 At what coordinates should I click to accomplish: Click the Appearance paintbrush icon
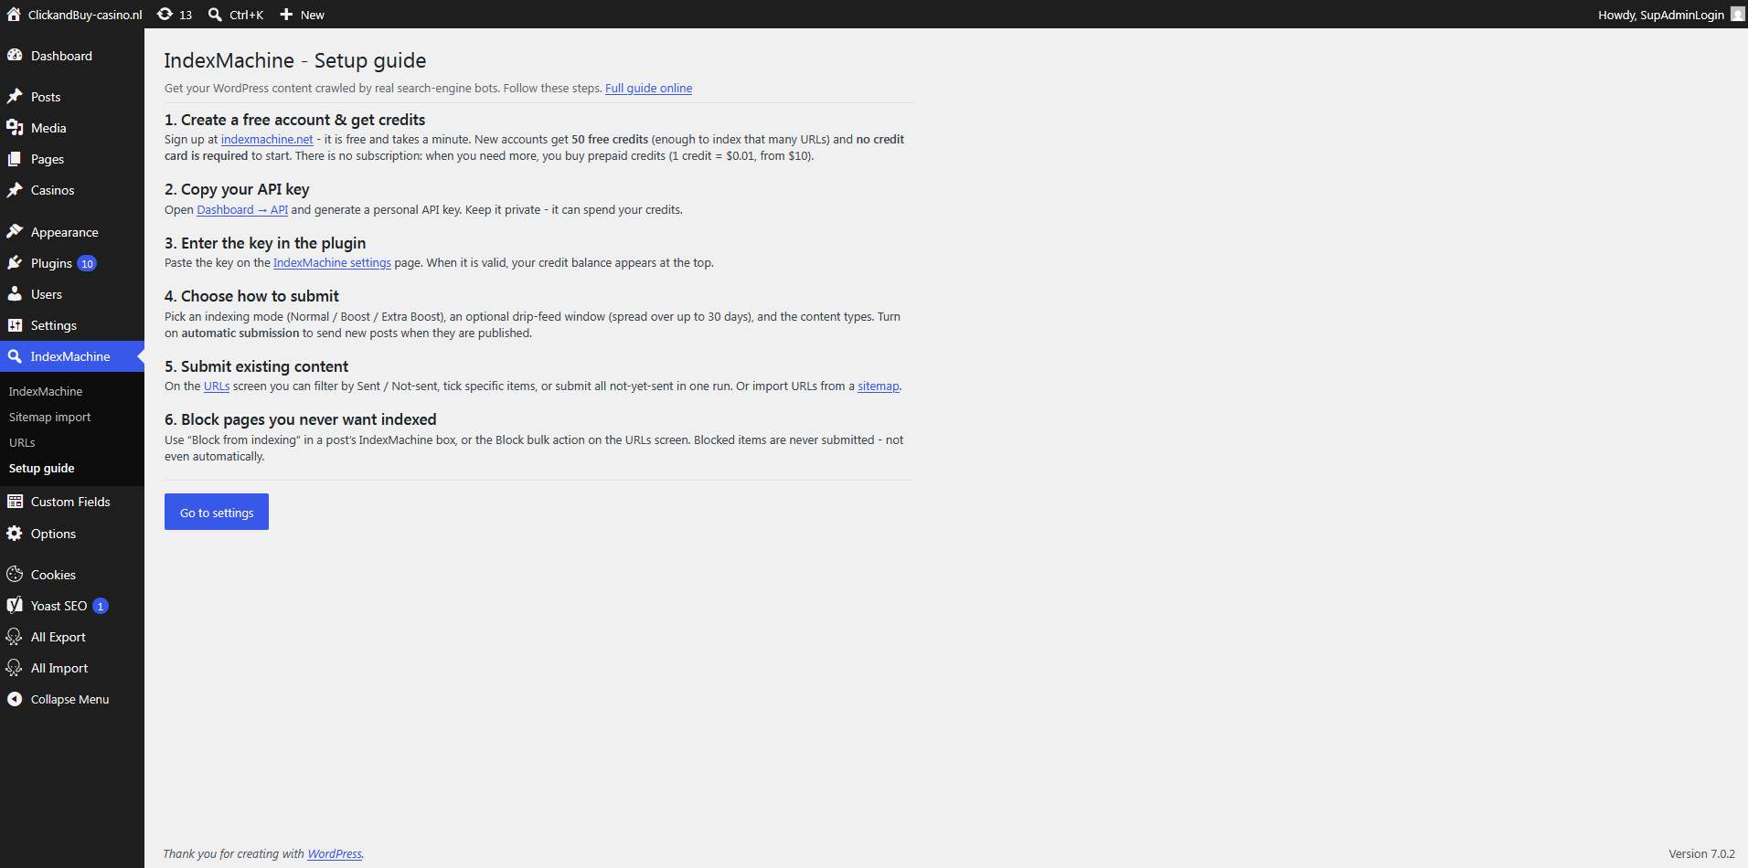pyautogui.click(x=15, y=231)
